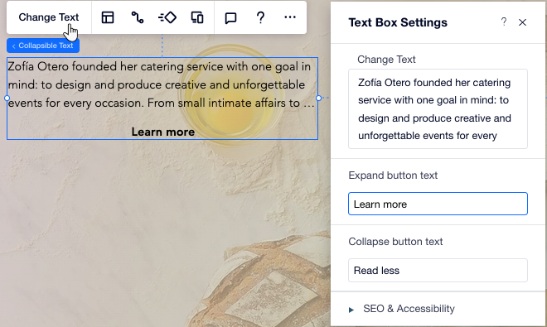
Task: Select the collapsible paragraph on the canvas
Action: 161,84
